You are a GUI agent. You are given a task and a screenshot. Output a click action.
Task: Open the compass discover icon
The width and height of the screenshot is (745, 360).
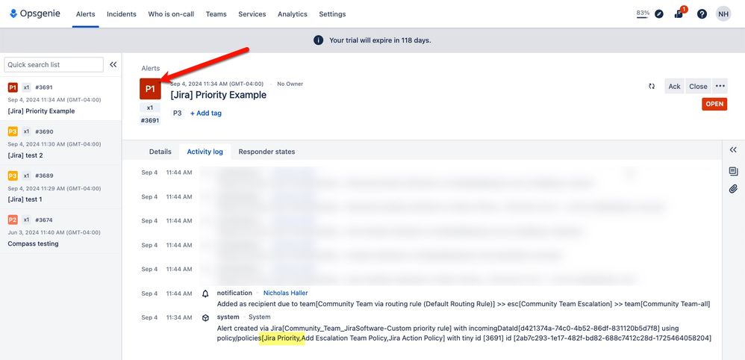tap(659, 13)
